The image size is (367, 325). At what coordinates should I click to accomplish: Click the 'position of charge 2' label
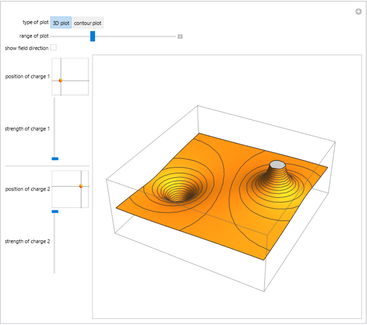coord(27,189)
